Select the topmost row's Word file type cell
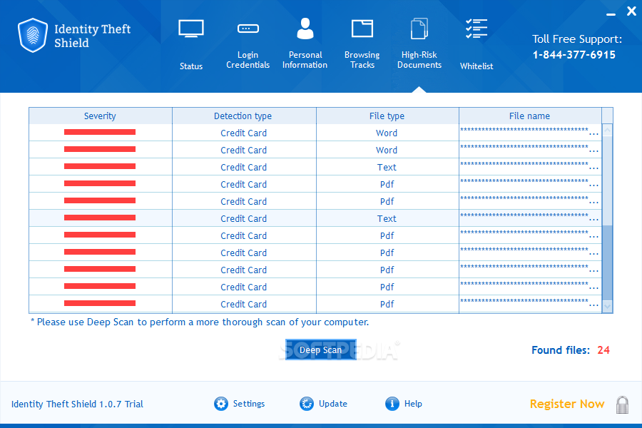The width and height of the screenshot is (642, 428). tap(387, 133)
